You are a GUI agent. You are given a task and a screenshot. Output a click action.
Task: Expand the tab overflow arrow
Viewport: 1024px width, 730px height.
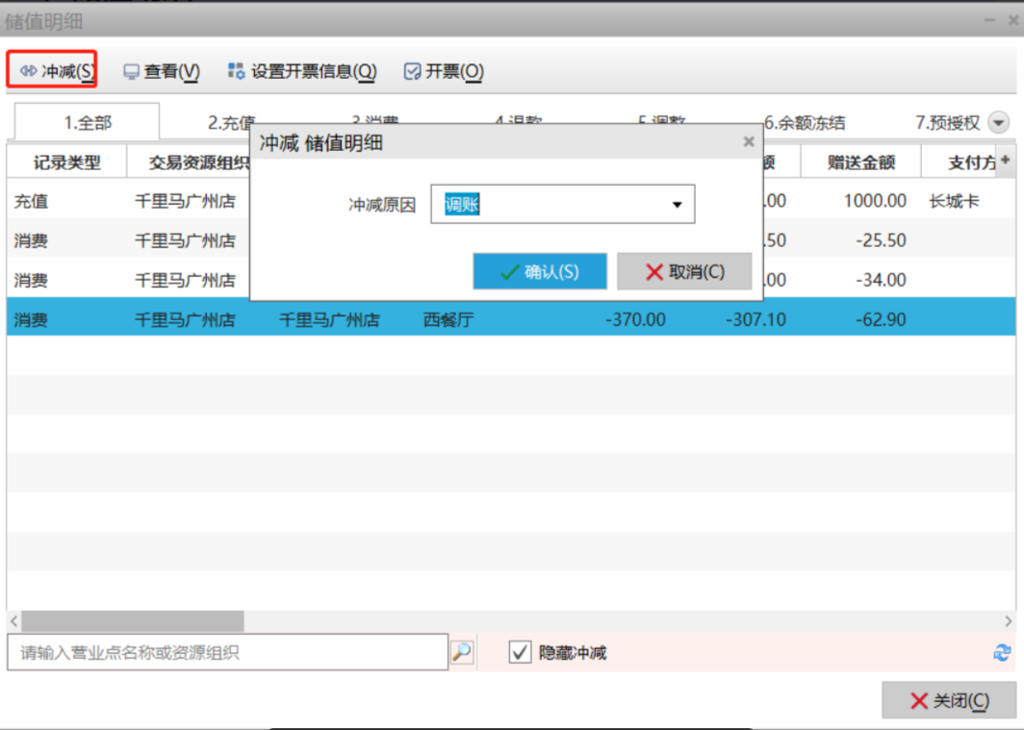[999, 123]
